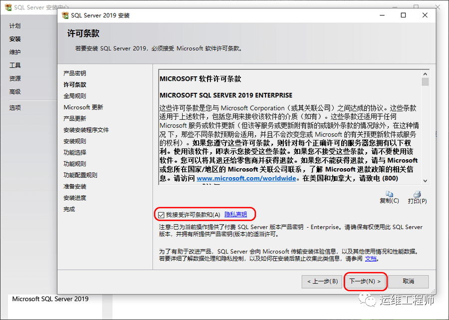Viewport: 449px width, 320px height.
Task: Click 全局规则 step in setup list
Action: pos(75,96)
